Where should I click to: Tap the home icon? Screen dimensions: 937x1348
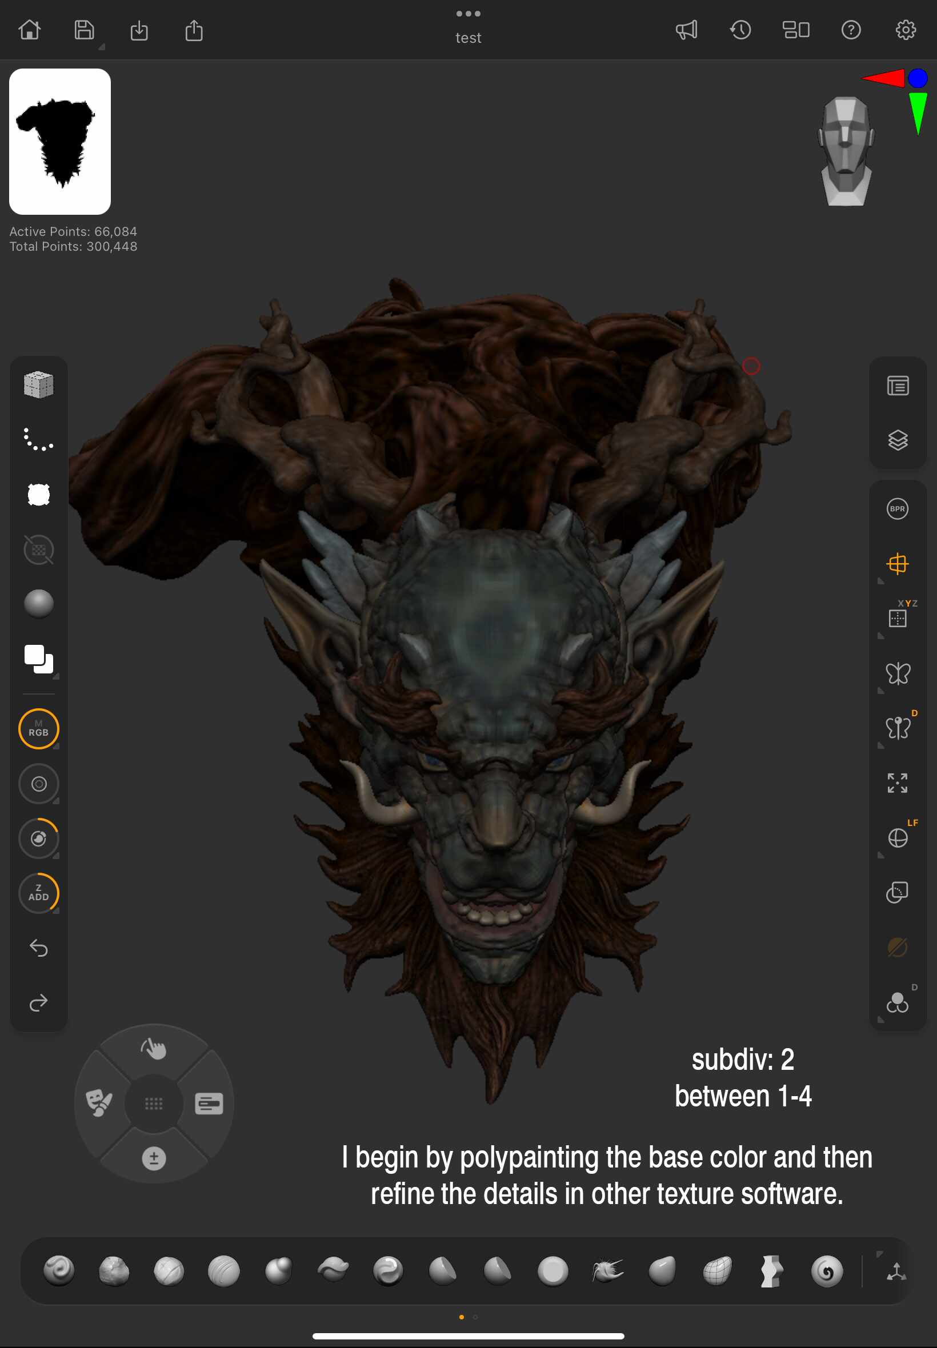point(29,29)
